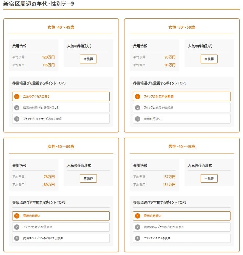
Task: Click rank 3 badge in 男性・40〜49歳 card
Action: 138,238
